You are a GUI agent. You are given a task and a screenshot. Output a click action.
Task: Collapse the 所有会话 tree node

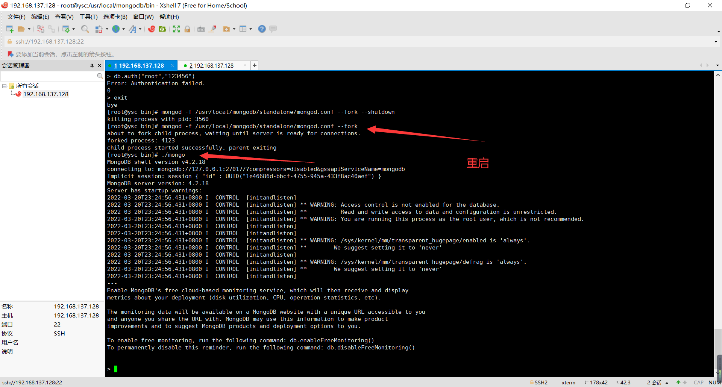pos(5,86)
